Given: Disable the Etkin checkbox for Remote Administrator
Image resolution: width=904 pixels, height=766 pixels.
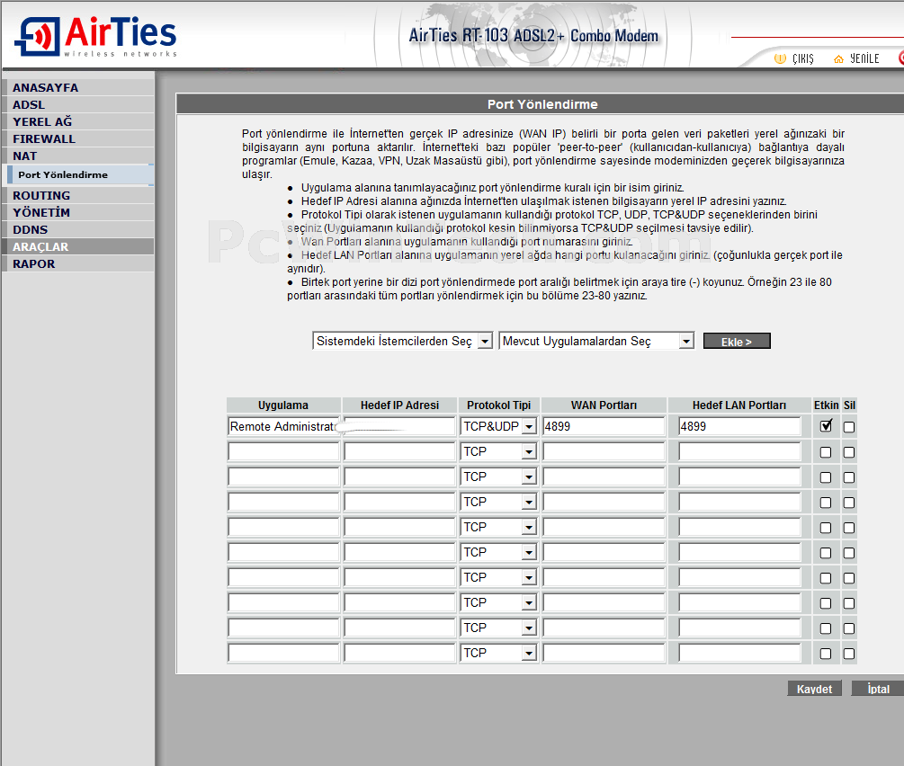Looking at the screenshot, I should pos(826,426).
